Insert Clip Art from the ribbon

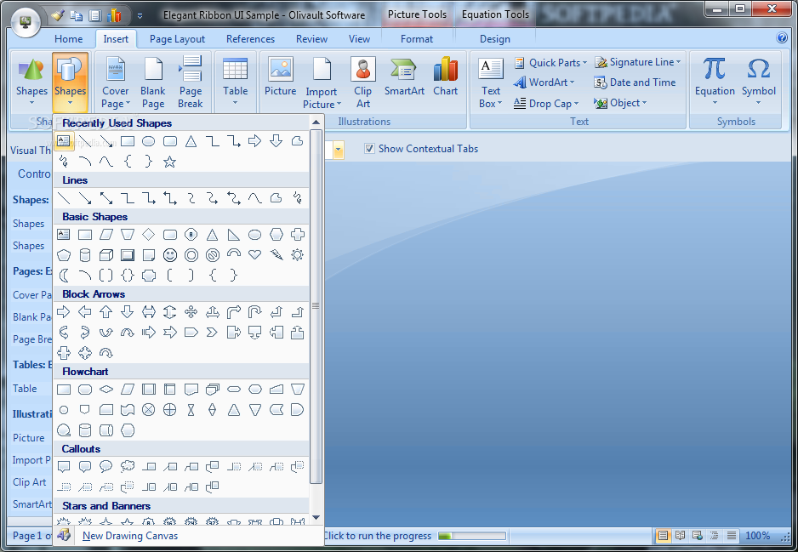click(x=363, y=83)
